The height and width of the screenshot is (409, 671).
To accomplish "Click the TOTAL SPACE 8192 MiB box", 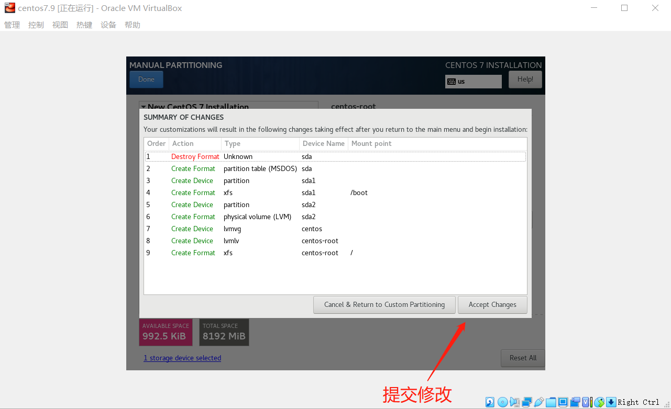I will [224, 332].
